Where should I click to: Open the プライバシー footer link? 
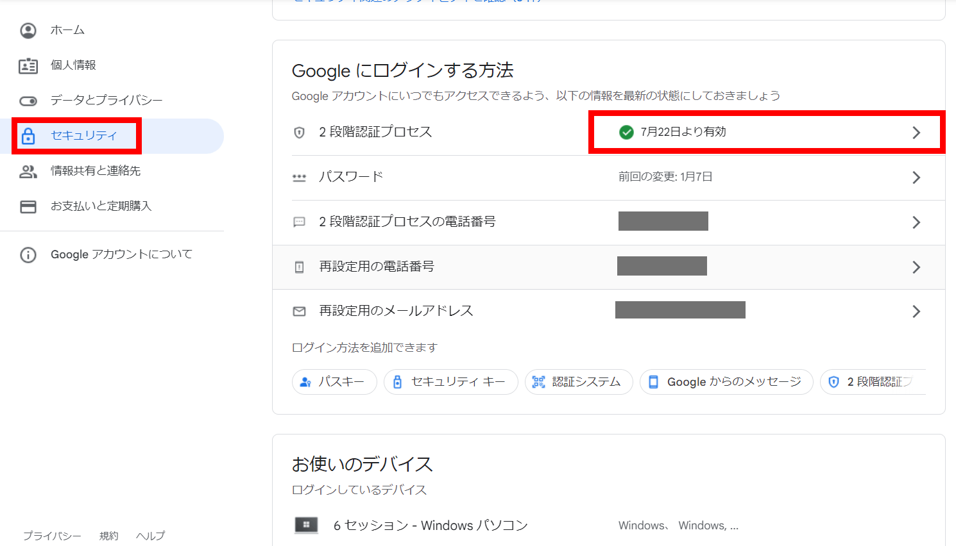click(52, 536)
